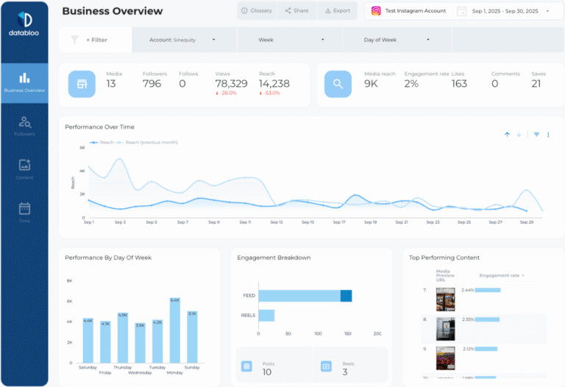Click the Engagement Breakdown title

click(x=274, y=258)
